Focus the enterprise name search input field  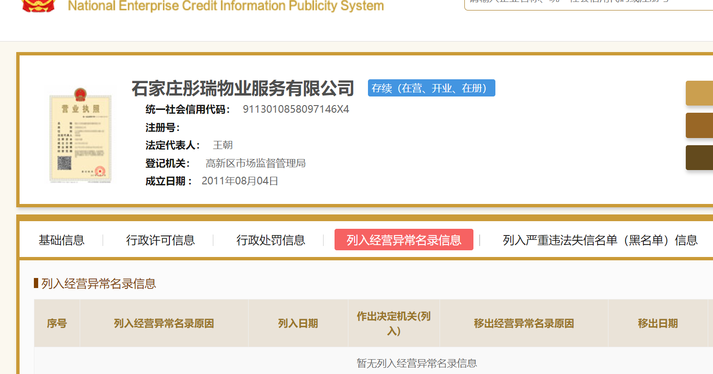pos(588,4)
